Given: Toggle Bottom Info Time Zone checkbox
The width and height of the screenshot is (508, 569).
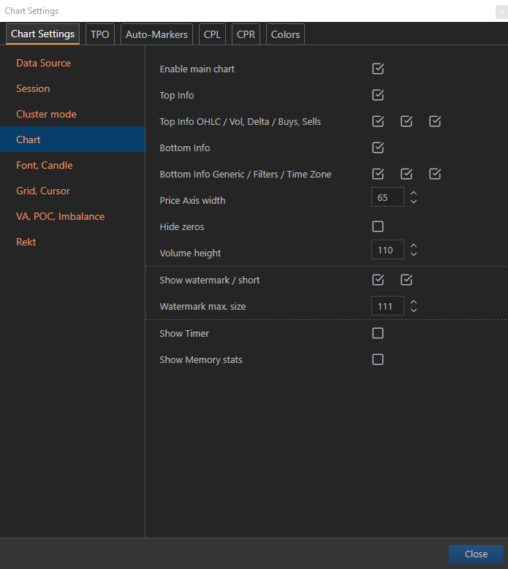Looking at the screenshot, I should pyautogui.click(x=435, y=174).
